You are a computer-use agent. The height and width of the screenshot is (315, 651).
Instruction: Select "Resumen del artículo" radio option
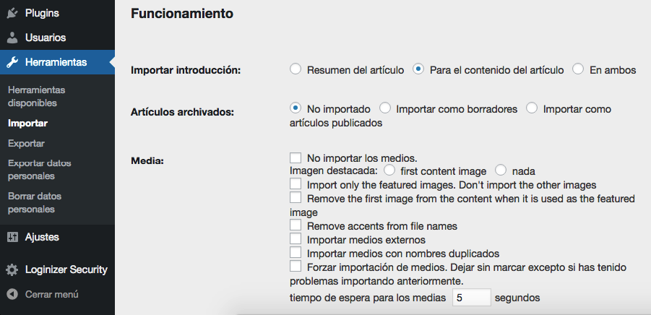[295, 69]
